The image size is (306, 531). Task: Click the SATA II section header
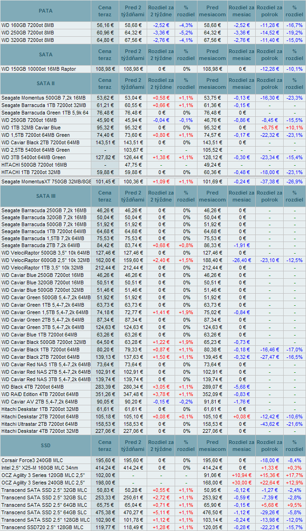coord(45,83)
